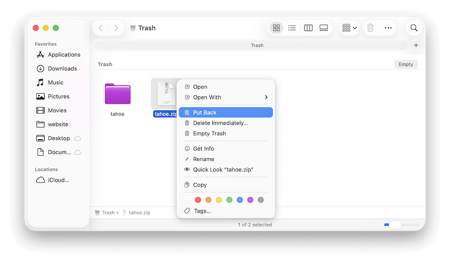Open the Pictures folder from sidebar
Image resolution: width=450 pixels, height=263 pixels.
(x=58, y=96)
